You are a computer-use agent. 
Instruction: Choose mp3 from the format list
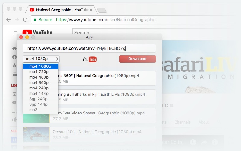(x=41, y=110)
